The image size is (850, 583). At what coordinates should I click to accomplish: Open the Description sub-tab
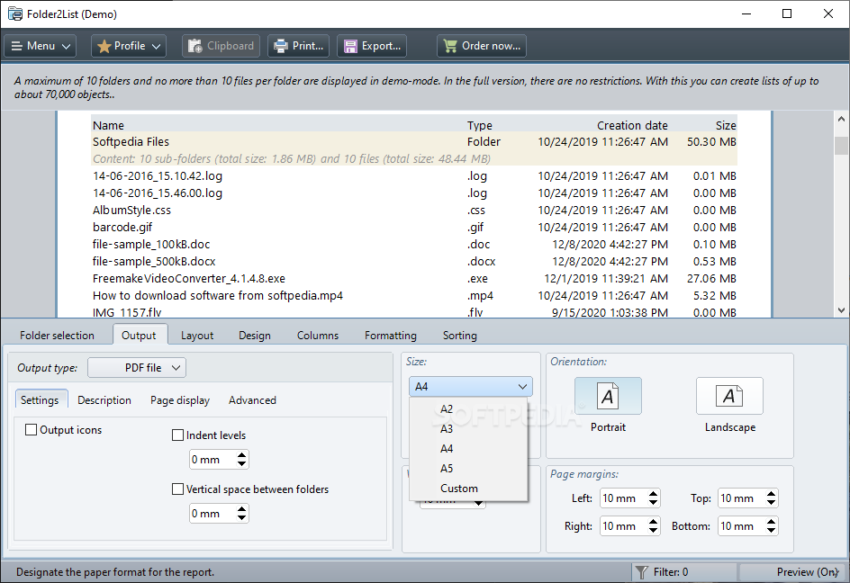point(104,400)
